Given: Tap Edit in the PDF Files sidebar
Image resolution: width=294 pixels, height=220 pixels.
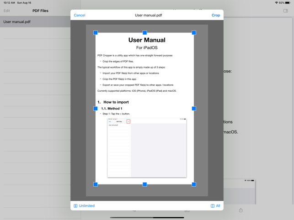Looking at the screenshot, I should (x=6, y=10).
